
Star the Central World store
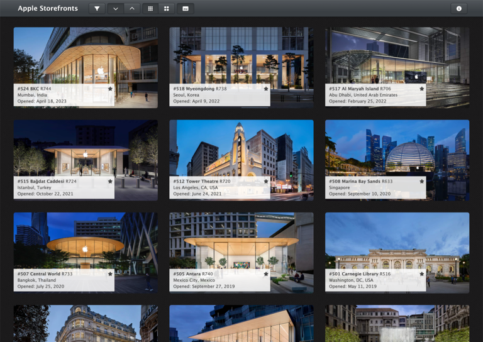[x=110, y=274]
